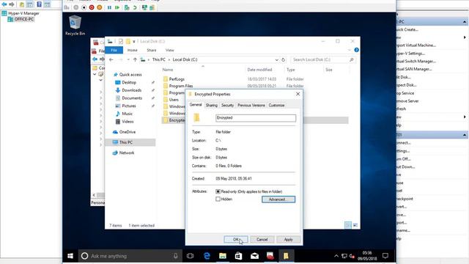Open Explorer address bar history dropdown

tap(277, 59)
